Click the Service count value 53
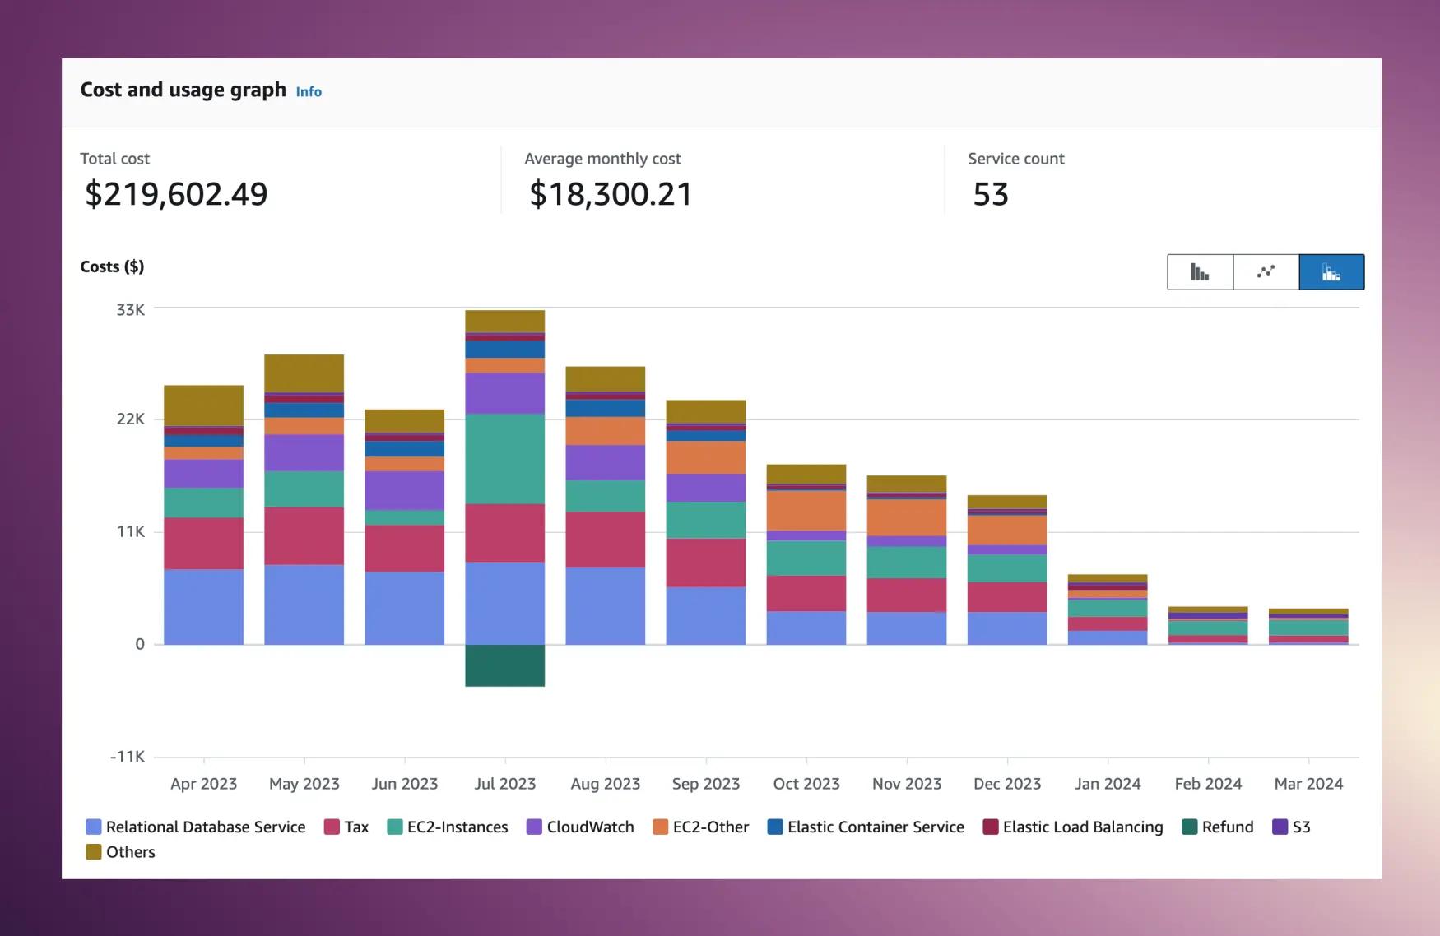Viewport: 1440px width, 936px height. (x=991, y=194)
